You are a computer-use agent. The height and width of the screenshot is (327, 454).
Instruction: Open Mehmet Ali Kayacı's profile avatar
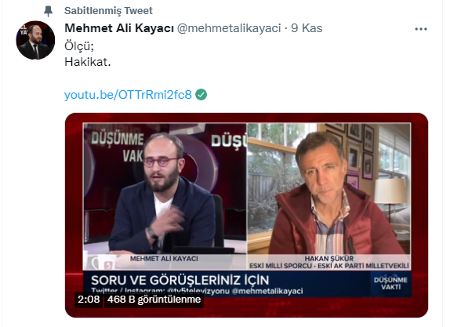(x=35, y=40)
